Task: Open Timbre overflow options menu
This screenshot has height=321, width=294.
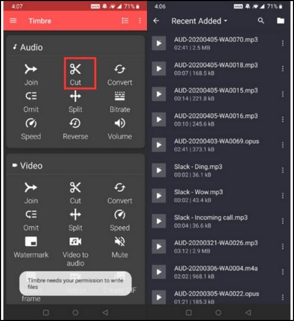Action: tap(140, 21)
